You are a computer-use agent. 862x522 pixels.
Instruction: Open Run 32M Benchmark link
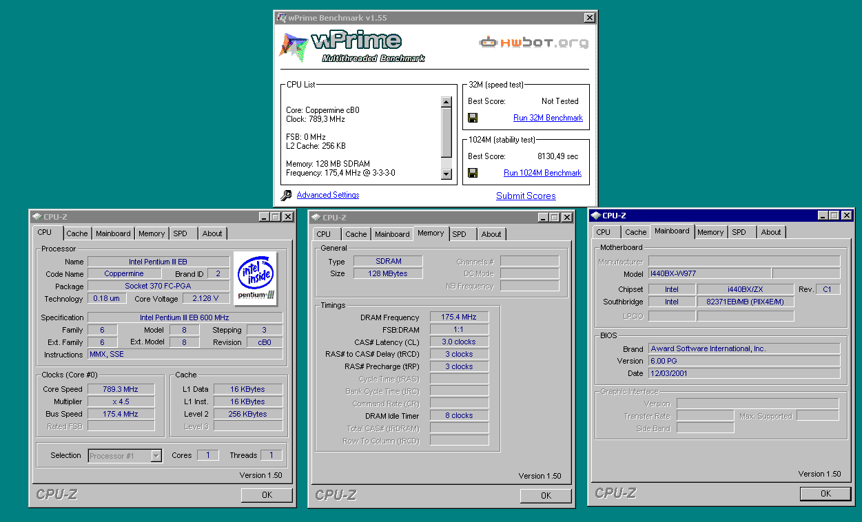pos(548,118)
